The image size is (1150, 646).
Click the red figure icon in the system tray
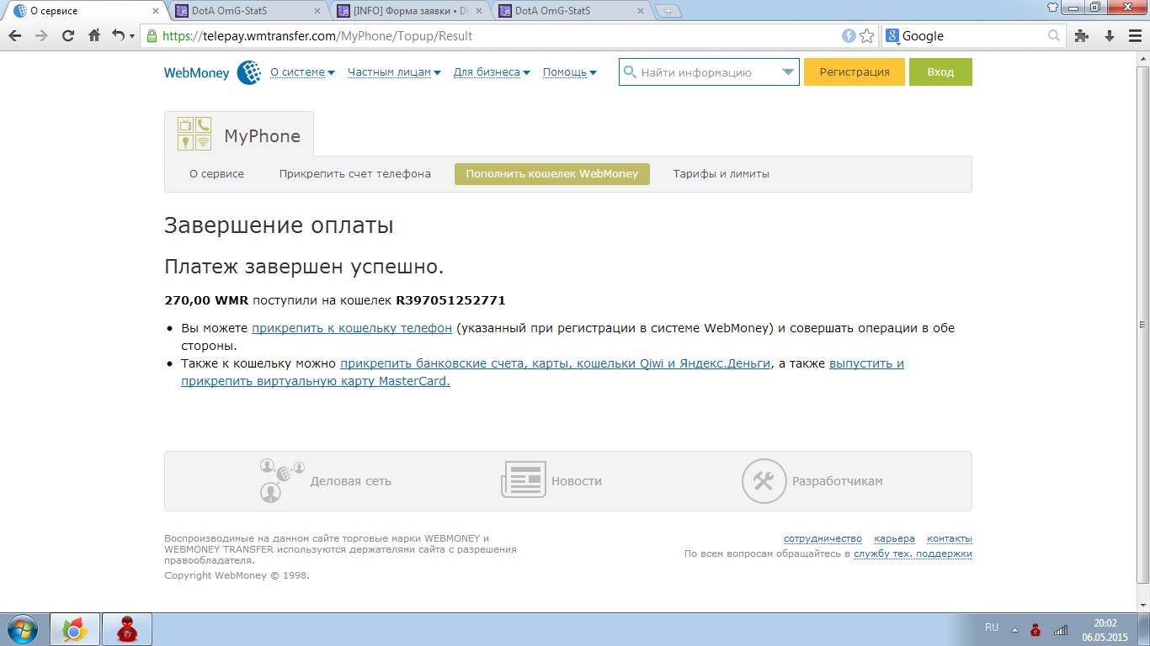[x=1036, y=629]
